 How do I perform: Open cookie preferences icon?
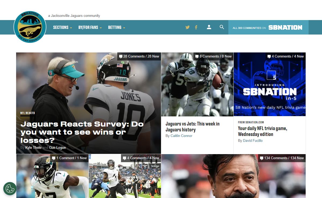pos(10,188)
